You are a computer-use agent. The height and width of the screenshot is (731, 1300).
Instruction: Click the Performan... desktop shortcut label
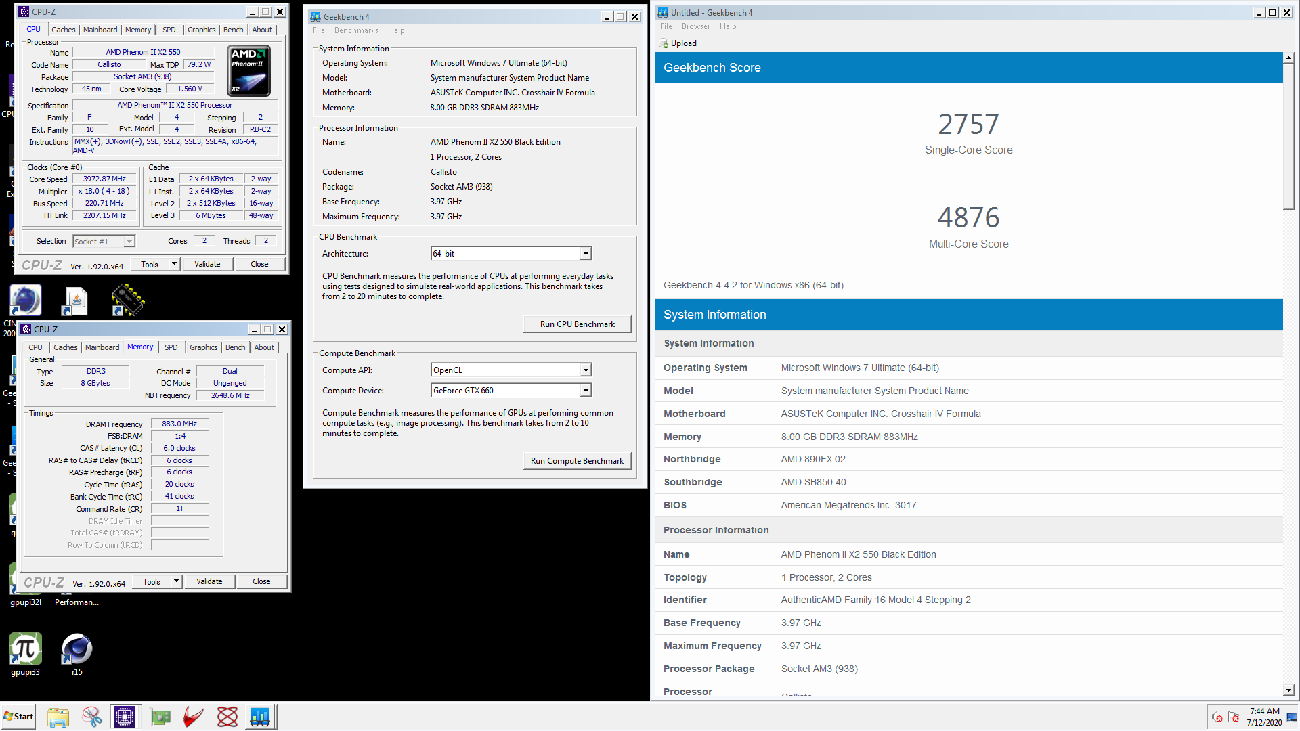[77, 602]
